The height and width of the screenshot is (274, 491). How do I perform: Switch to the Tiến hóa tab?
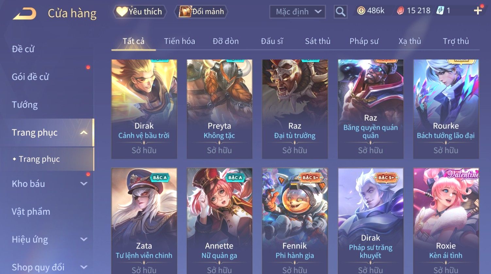click(179, 41)
